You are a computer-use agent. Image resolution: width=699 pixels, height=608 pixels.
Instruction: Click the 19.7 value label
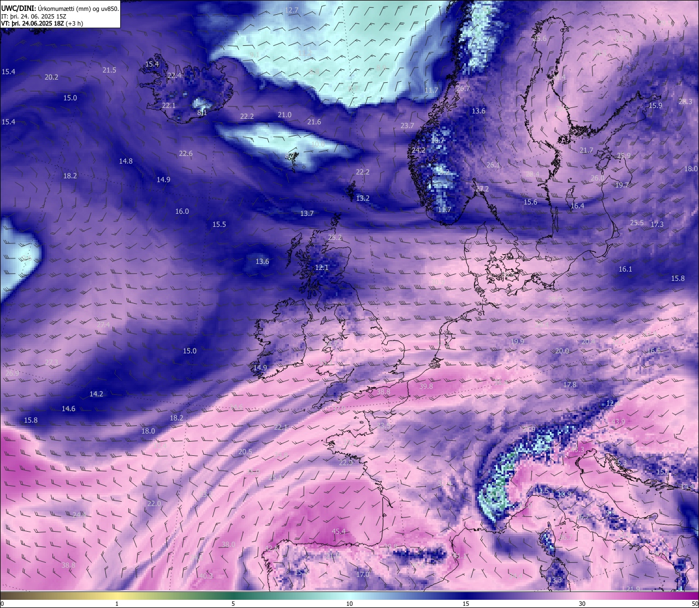click(621, 185)
